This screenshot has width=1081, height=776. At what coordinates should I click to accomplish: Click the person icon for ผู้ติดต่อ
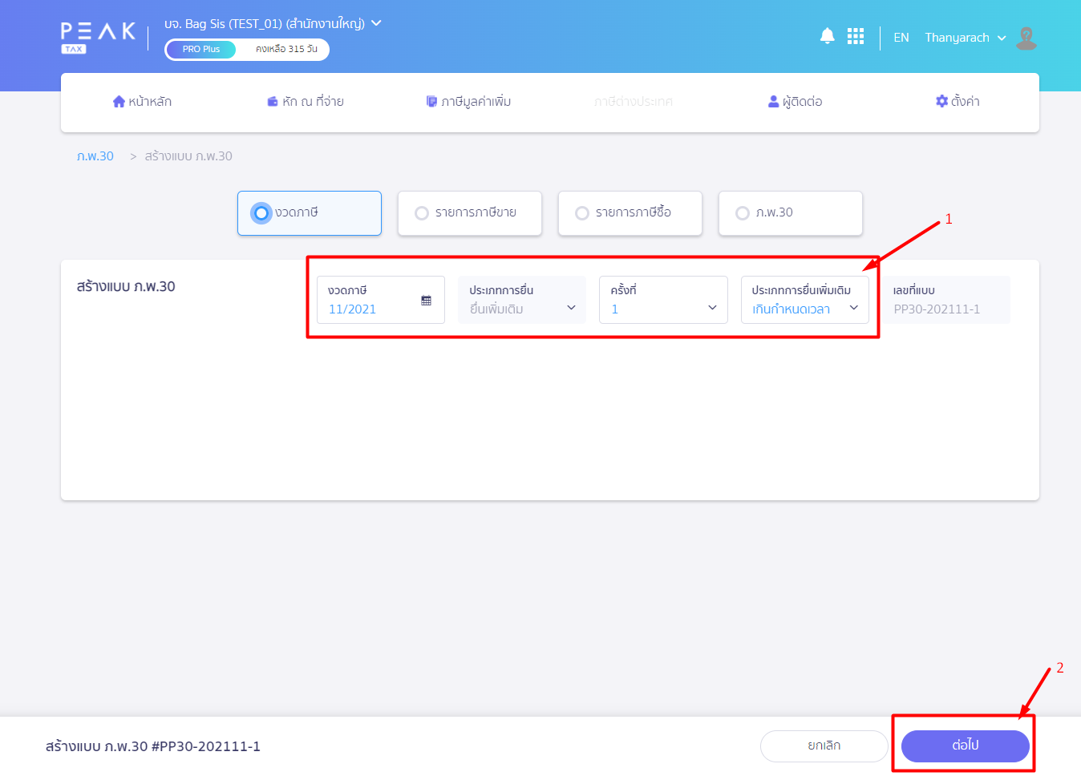(773, 102)
